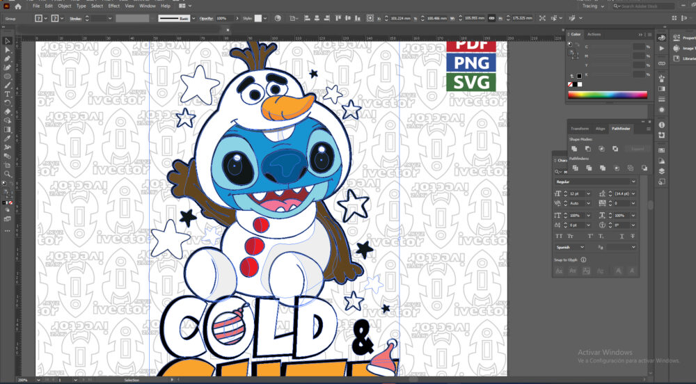The height and width of the screenshot is (384, 696).
Task: Click horizontal align left icon
Action: pos(307,18)
